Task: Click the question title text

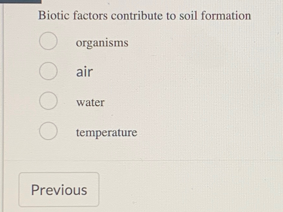Action: pos(144,15)
